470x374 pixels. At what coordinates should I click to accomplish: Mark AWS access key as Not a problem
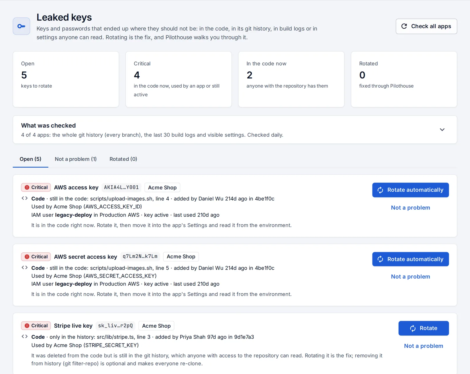click(411, 208)
